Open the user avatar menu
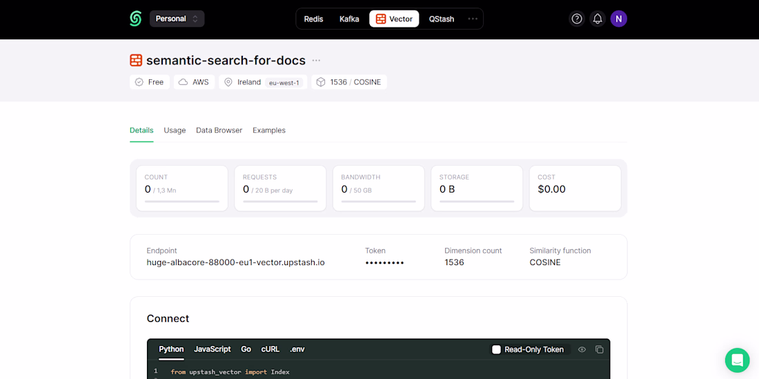759x379 pixels. pos(618,19)
